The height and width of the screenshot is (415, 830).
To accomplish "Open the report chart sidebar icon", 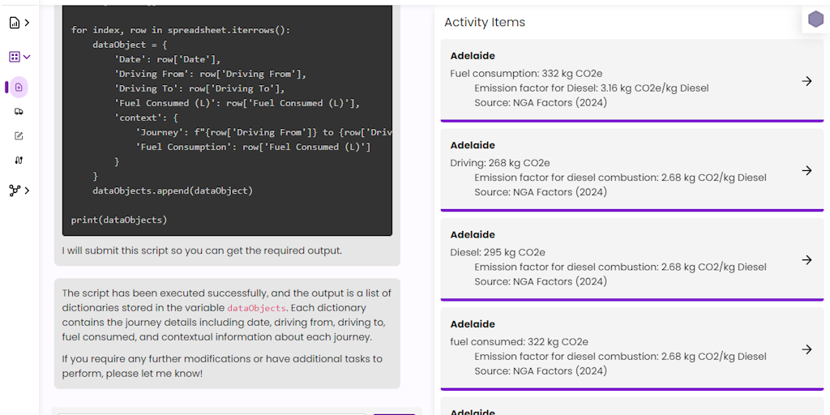I will 15,23.
